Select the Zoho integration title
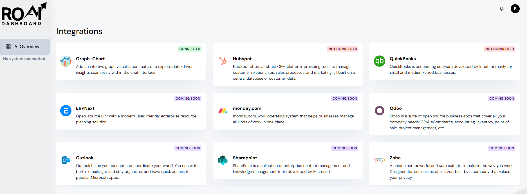 point(395,158)
